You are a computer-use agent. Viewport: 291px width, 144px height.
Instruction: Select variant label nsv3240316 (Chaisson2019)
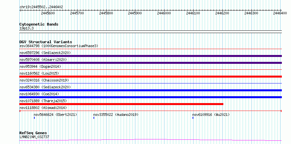pos(44,80)
